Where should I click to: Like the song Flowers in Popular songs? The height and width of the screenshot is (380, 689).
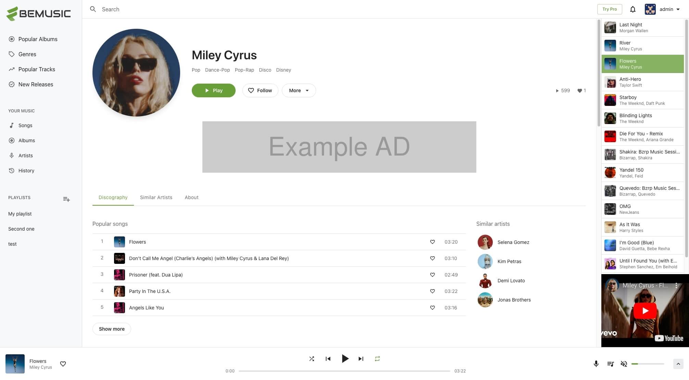coord(433,242)
